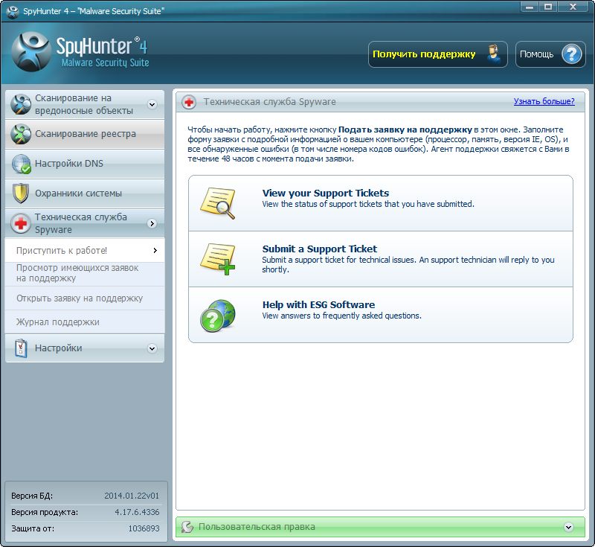Viewport: 595px width, 547px height.
Task: Click the registry scan icon in sidebar
Action: (21, 134)
